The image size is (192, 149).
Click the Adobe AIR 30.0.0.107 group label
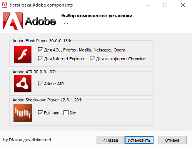click(x=34, y=72)
